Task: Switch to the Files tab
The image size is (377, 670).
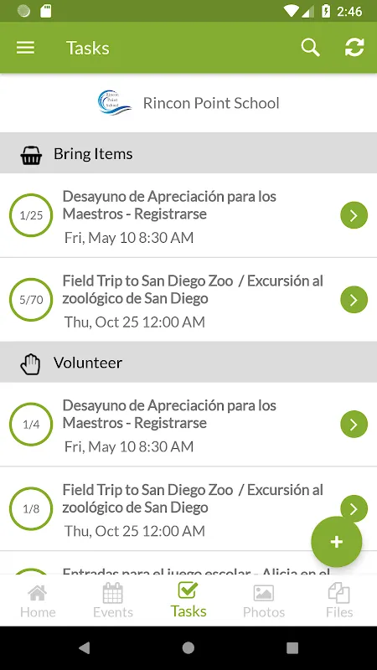Action: [x=339, y=601]
